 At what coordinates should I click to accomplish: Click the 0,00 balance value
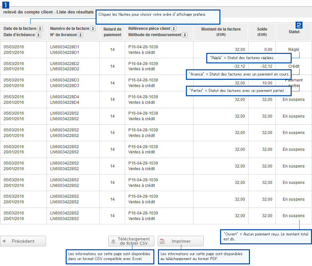[268, 50]
